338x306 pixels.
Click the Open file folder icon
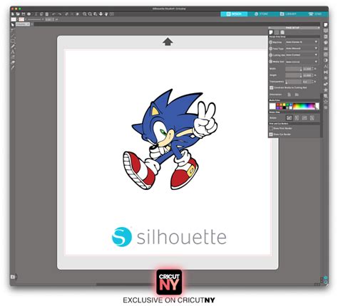click(x=18, y=14)
